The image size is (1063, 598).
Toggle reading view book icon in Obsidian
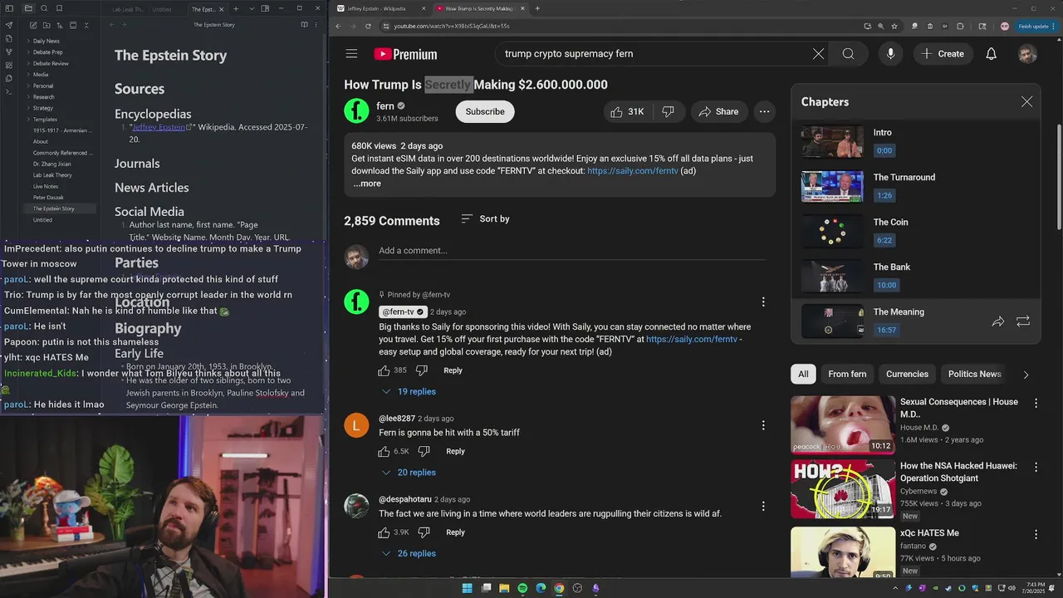304,25
